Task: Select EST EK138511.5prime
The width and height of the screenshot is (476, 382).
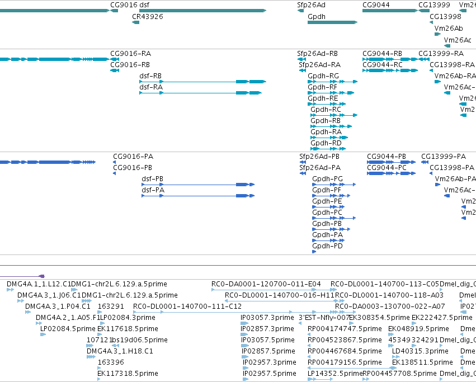Action: pos(422,362)
